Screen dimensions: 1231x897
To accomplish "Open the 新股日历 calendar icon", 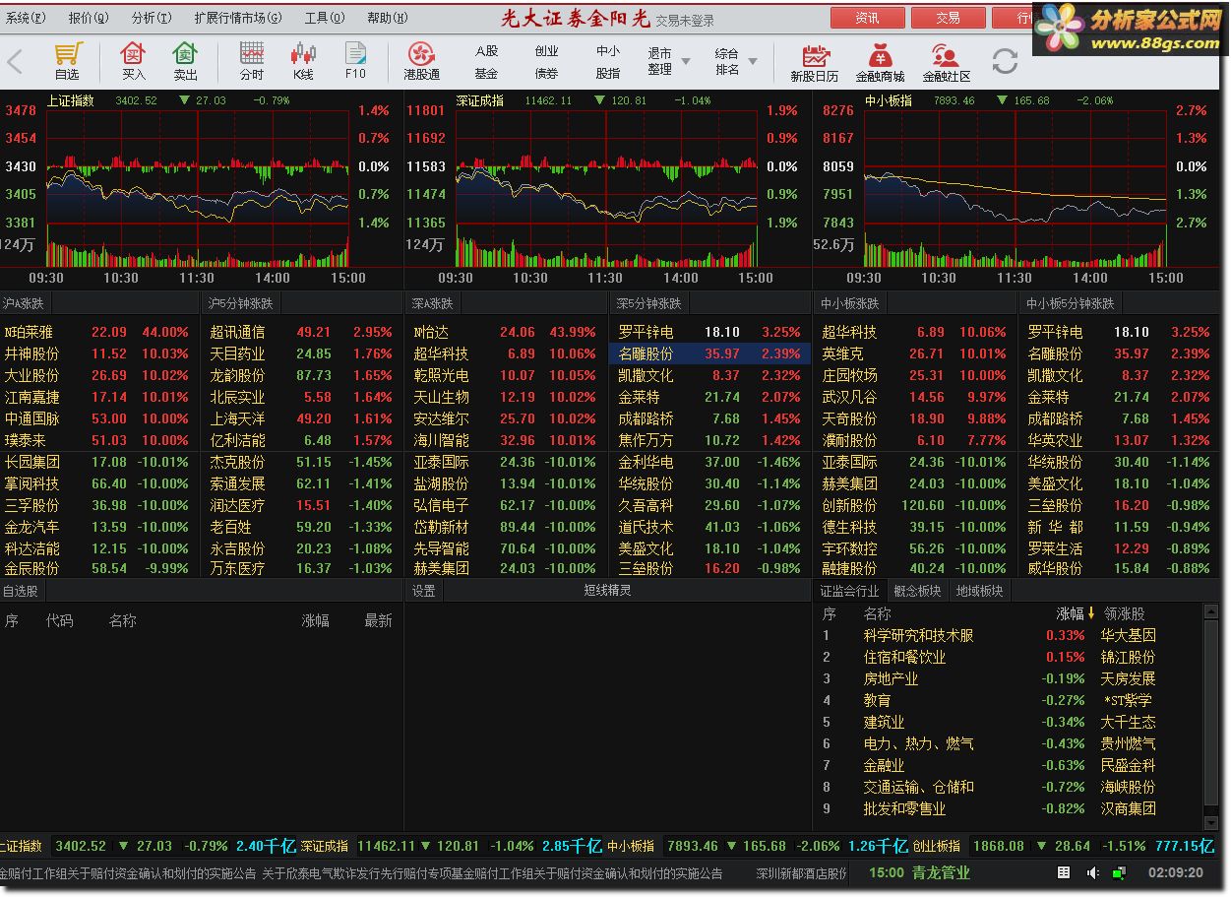I will tap(815, 61).
